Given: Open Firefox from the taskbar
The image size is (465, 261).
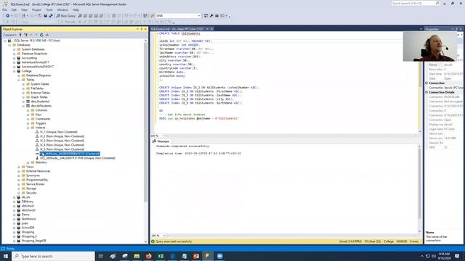Looking at the screenshot, I should tap(148, 256).
